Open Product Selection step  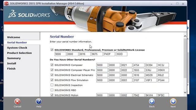19,53
